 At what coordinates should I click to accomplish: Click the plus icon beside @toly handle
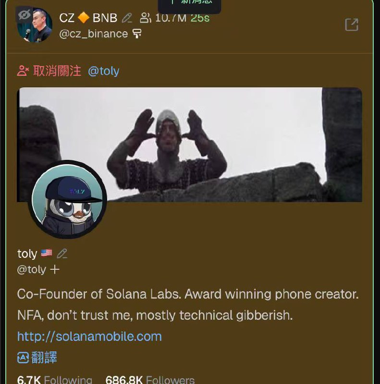(55, 270)
